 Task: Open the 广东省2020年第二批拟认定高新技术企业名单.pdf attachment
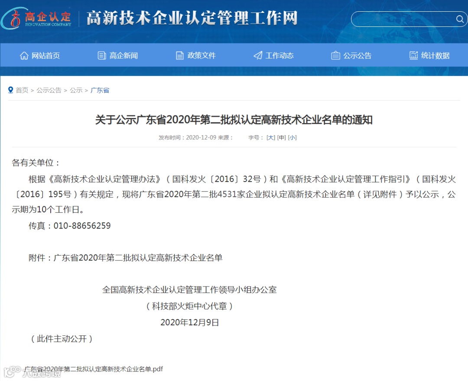click(x=94, y=369)
